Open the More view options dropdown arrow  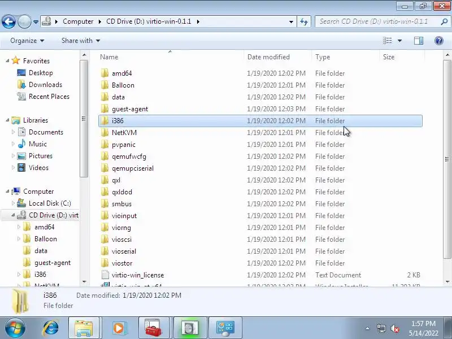[x=399, y=41]
